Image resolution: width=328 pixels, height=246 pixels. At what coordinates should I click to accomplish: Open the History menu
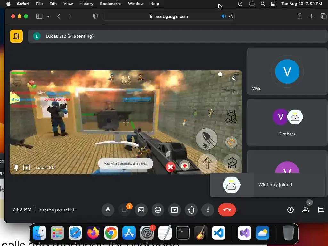[x=86, y=4]
